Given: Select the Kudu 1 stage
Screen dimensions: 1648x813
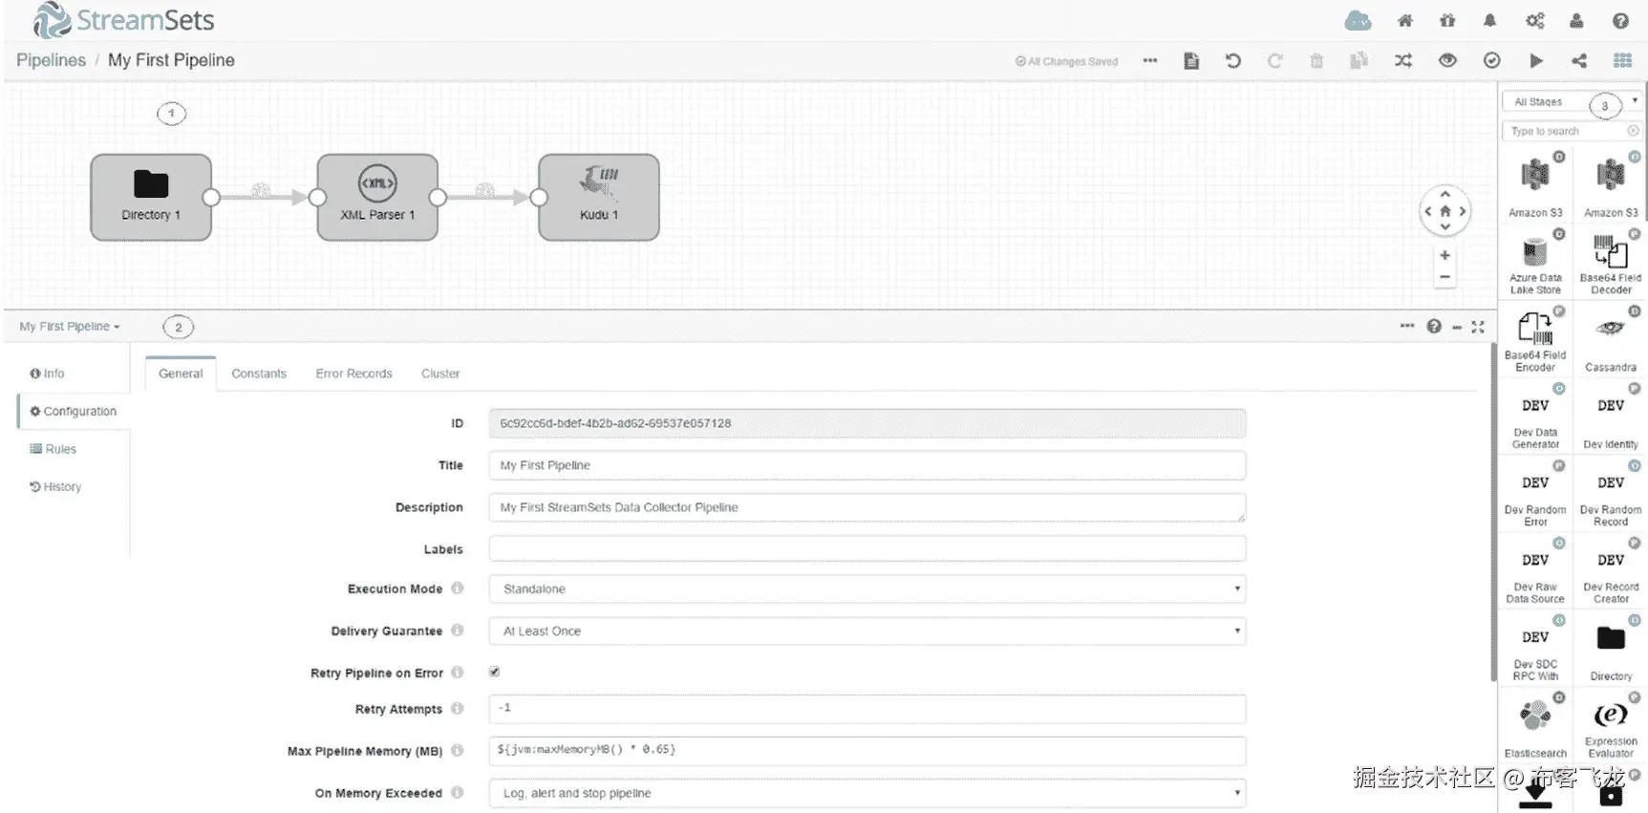Looking at the screenshot, I should [x=599, y=198].
